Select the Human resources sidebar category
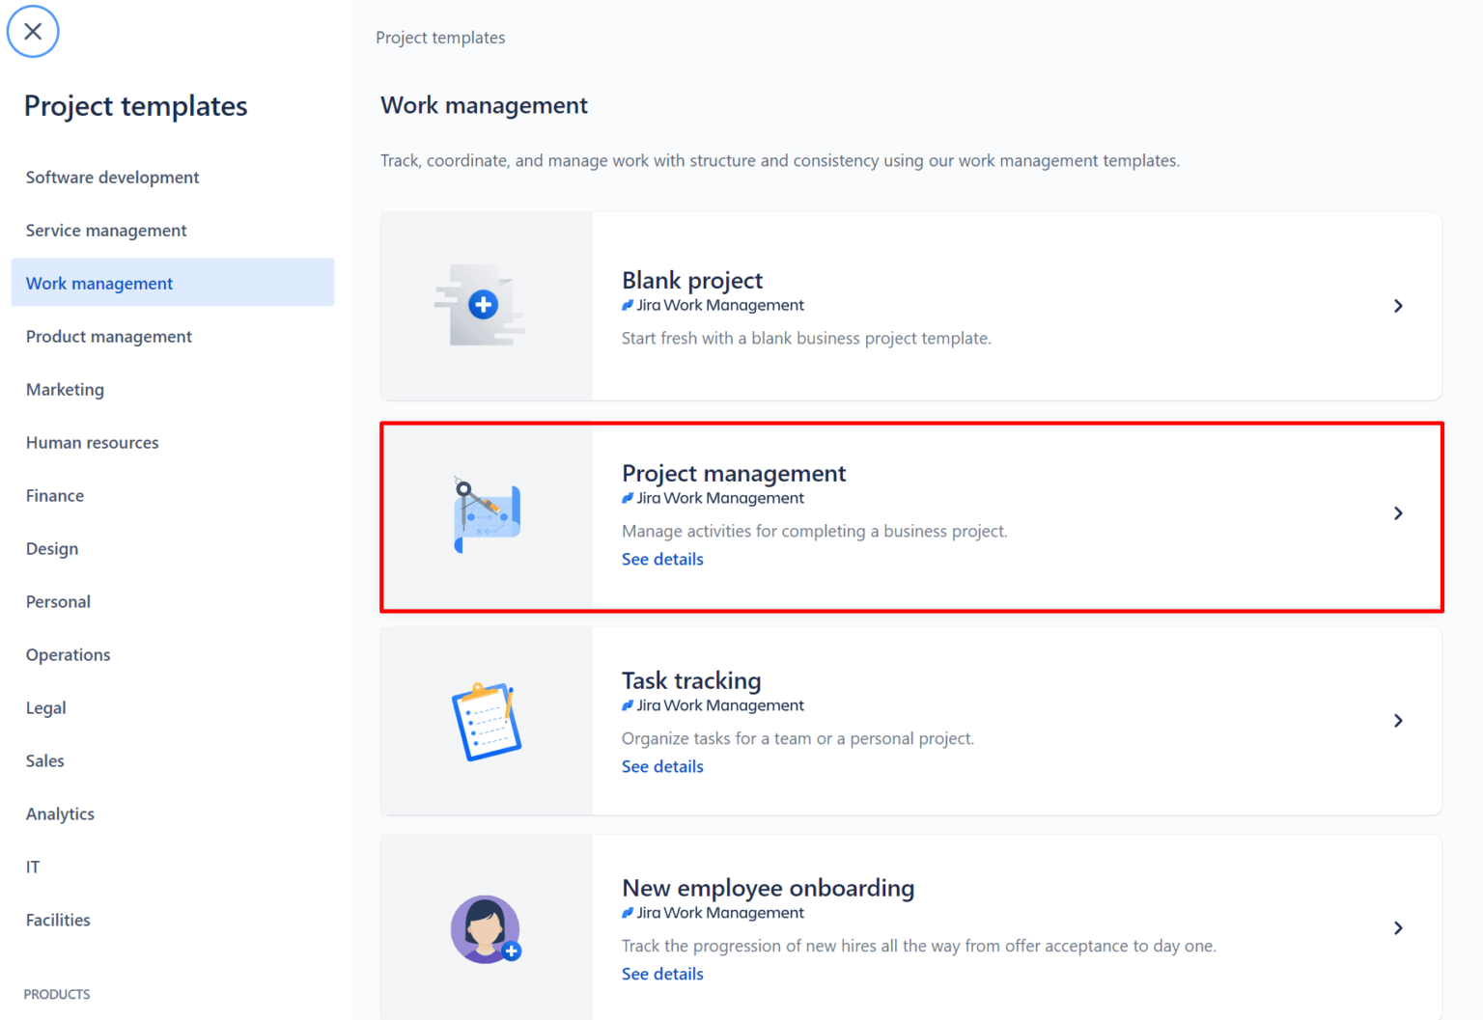Image resolution: width=1483 pixels, height=1020 pixels. pos(92,442)
